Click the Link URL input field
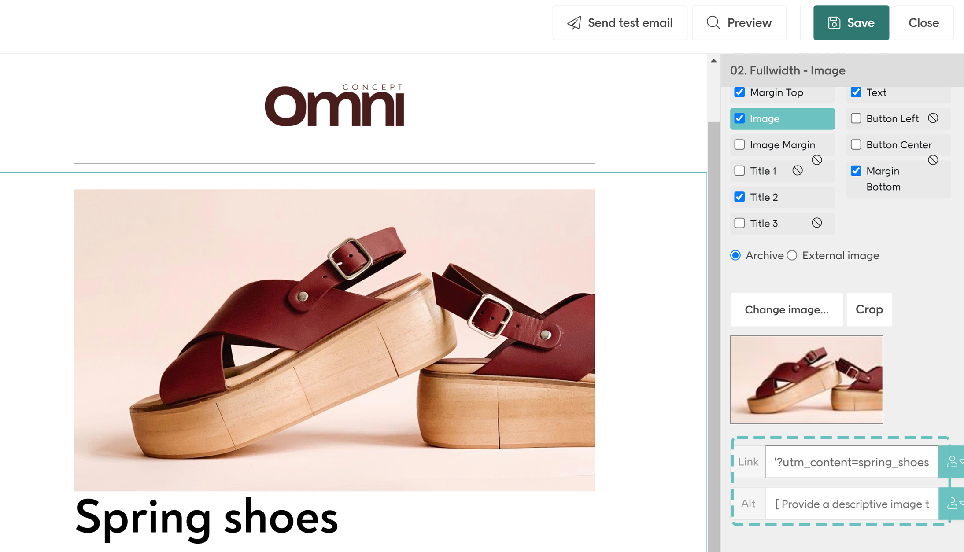Screen dimensions: 964x552 pos(852,462)
